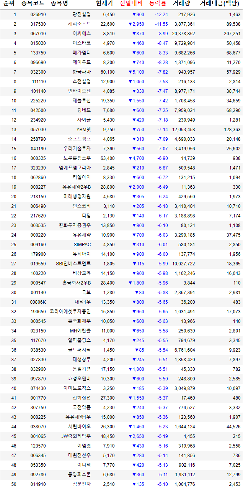
Task: Click stock name 티엘아이
Action: pos(82,178)
